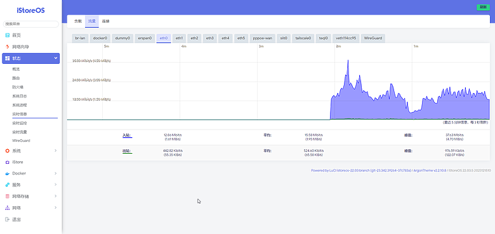Open 实时流量 realtime traffic page
The width and height of the screenshot is (495, 234).
(x=20, y=132)
